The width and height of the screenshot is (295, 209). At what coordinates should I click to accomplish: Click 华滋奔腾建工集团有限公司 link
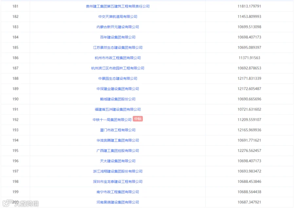click(x=118, y=140)
